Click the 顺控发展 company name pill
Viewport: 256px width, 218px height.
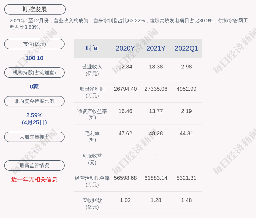click(35, 9)
